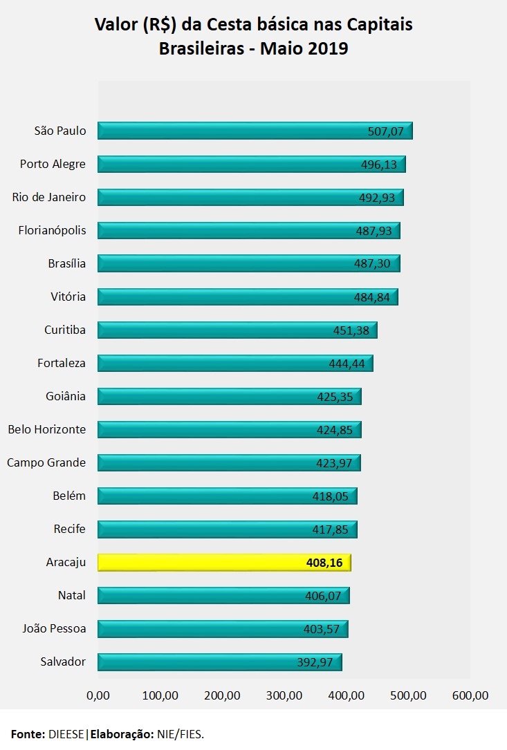Select the Florianópolis bar
This screenshot has height=750, width=507.
[x=248, y=230]
